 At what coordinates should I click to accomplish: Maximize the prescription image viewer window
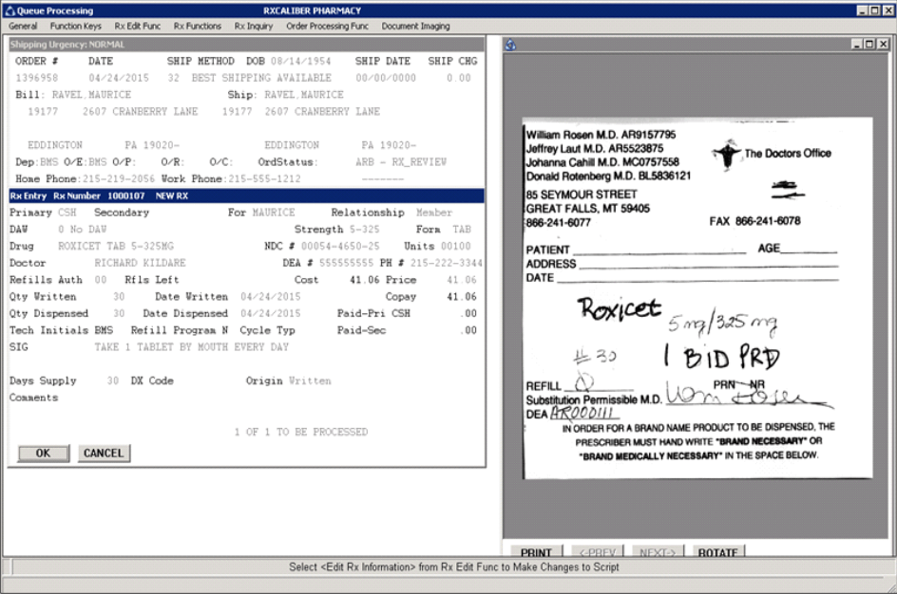(x=869, y=45)
